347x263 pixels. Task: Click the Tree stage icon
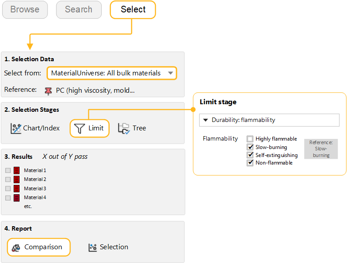[x=123, y=128]
